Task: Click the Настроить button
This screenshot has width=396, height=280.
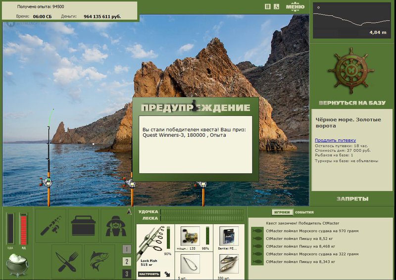Action: 149,274
